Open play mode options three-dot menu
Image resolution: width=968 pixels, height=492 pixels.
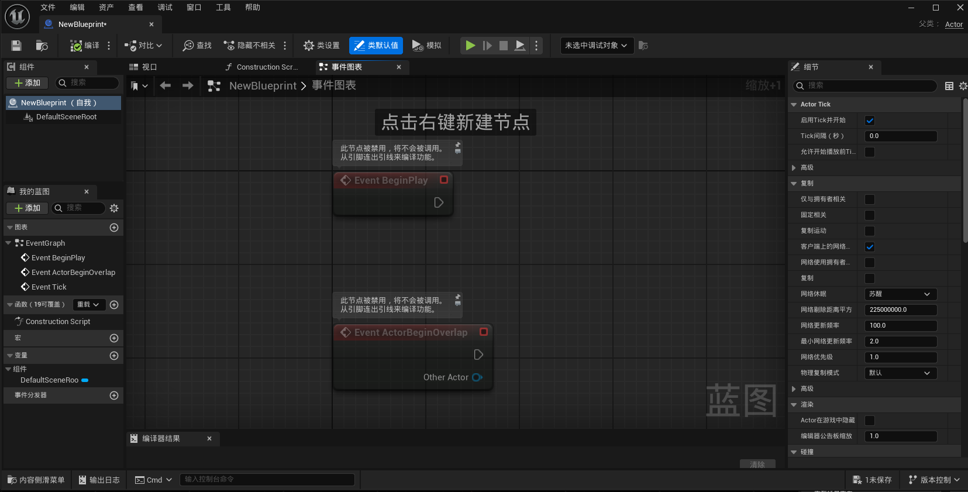tap(536, 46)
